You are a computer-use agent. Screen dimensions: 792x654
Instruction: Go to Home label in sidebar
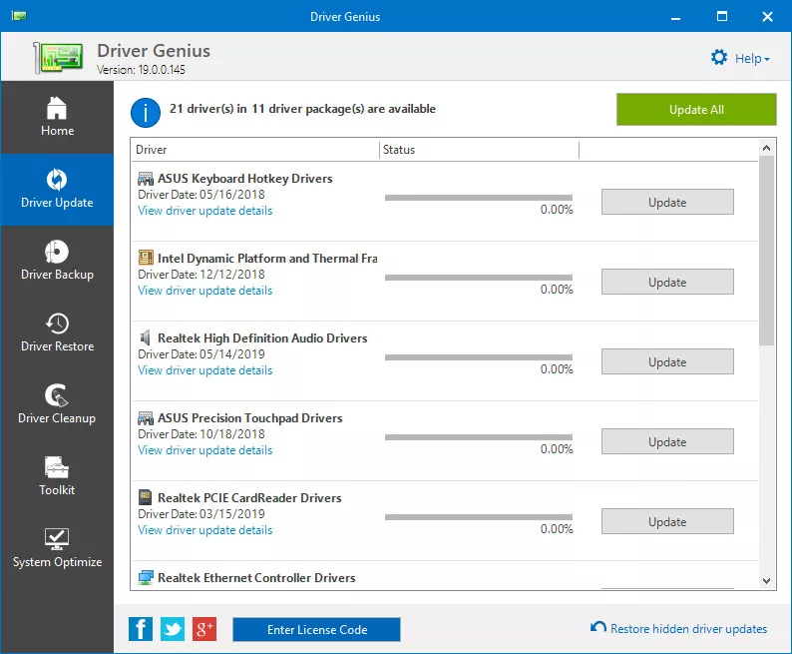(x=57, y=131)
